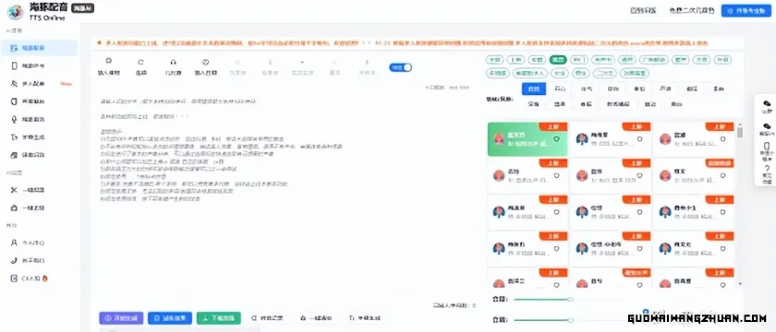Viewport: 776px width, 332px height.
Task: Open the highlighted 海豚配音 item in the sidebar
Action: coord(40,48)
